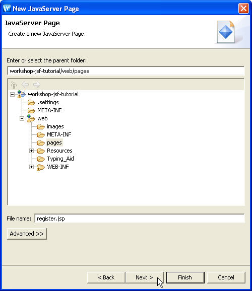Click the images folder icon

tap(41, 126)
